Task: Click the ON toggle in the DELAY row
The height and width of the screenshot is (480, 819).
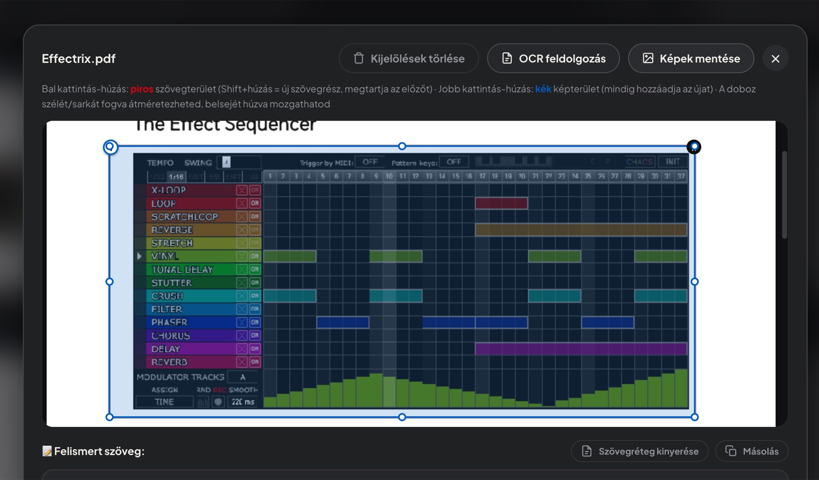Action: click(255, 349)
